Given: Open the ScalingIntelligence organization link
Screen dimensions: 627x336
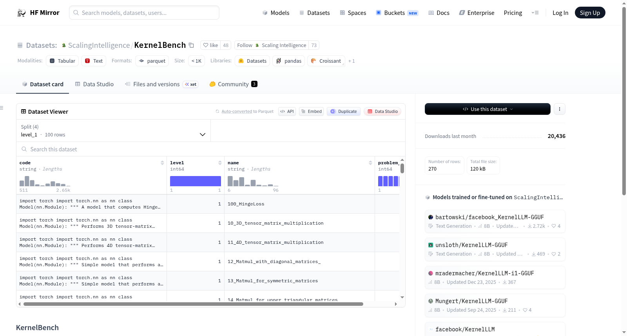Looking at the screenshot, I should pos(99,45).
